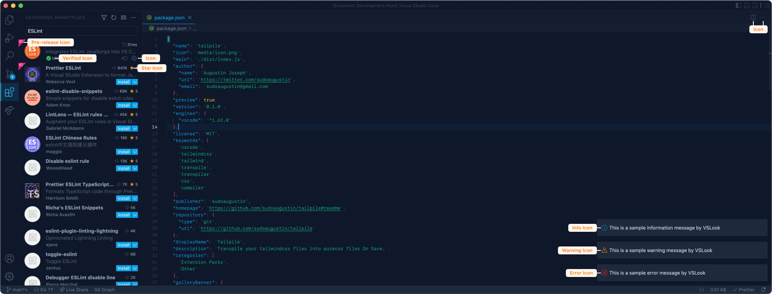
Task: Switch to the package.json editor tab
Action: 169,17
